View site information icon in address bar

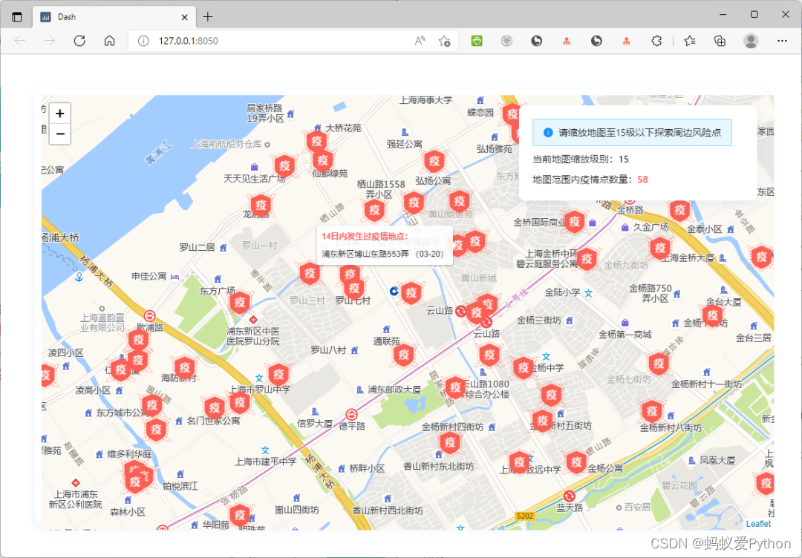click(143, 41)
